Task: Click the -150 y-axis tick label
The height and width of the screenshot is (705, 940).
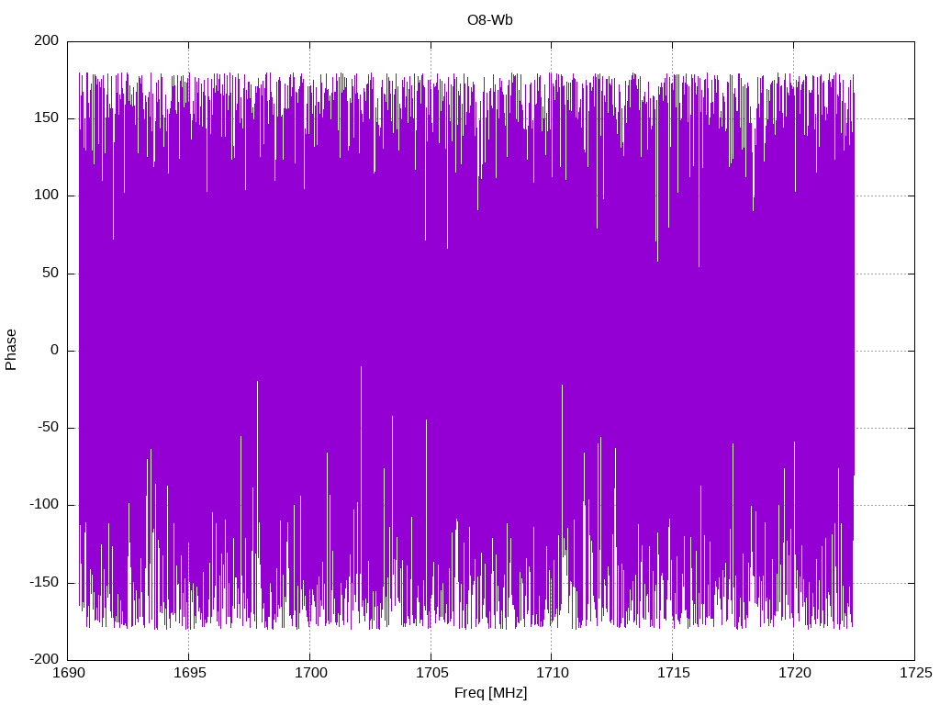Action: 44,581
